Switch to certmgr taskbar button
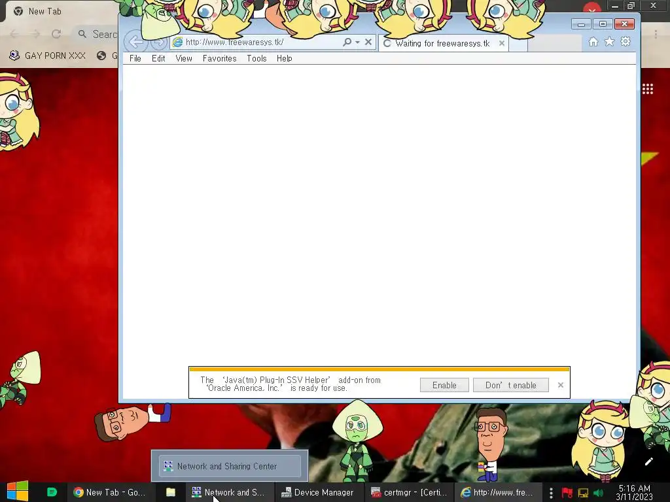This screenshot has width=670, height=502. [x=410, y=492]
